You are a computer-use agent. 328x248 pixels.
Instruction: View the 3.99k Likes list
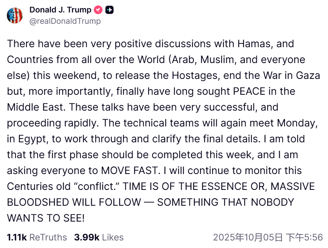tap(99, 237)
